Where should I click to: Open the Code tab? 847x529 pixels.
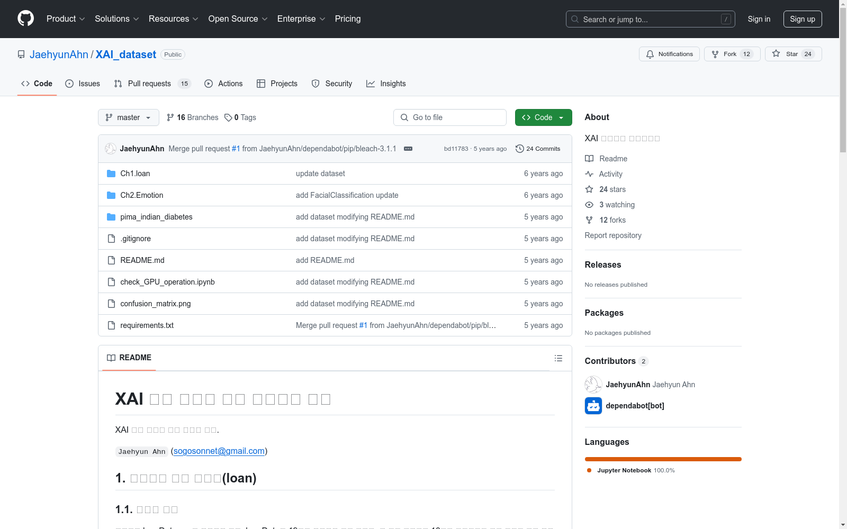(37, 84)
